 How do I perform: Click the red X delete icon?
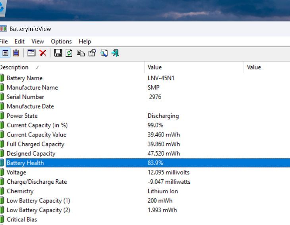coord(43,53)
